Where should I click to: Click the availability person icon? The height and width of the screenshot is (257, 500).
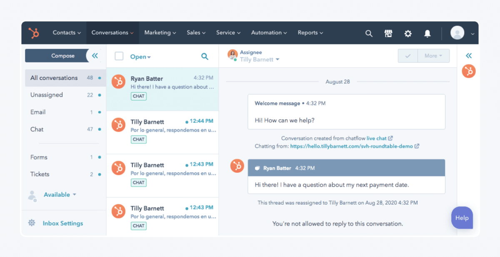(x=32, y=196)
